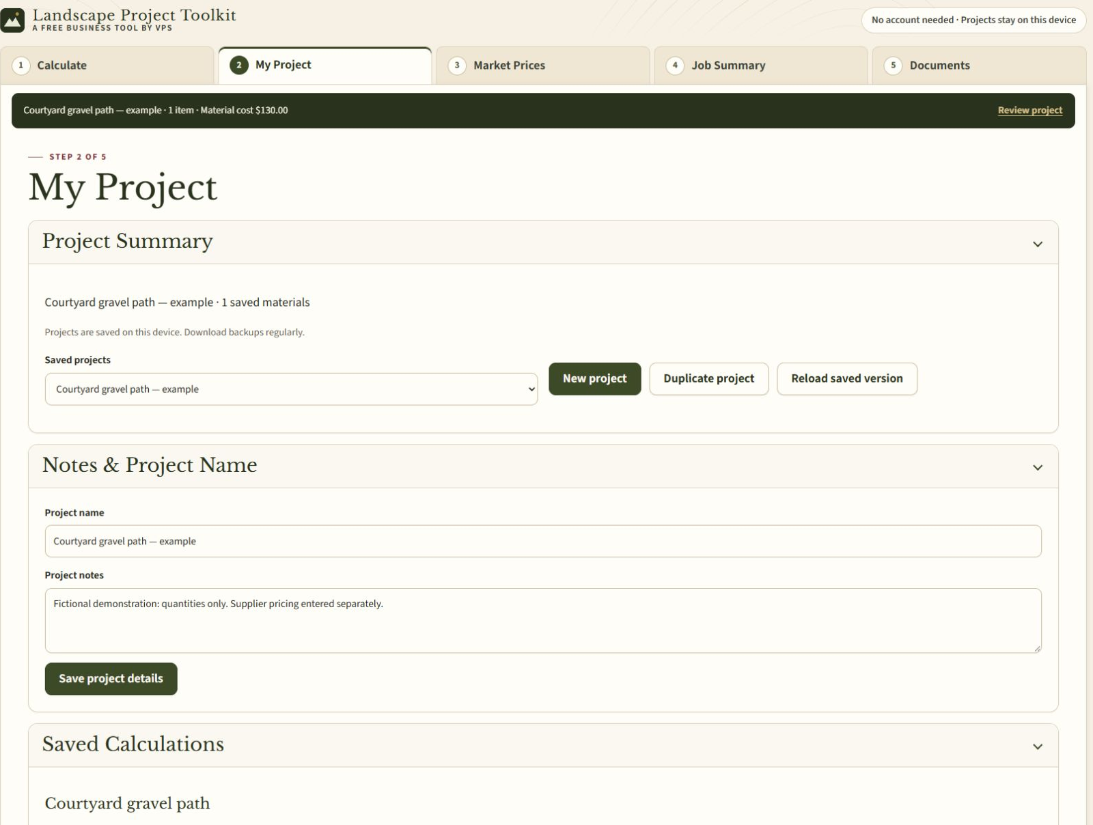Viewport: 1093px width, 825px height.
Task: Click the step 1 number badge
Action: 21,66
